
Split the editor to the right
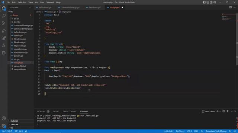point(231,7)
